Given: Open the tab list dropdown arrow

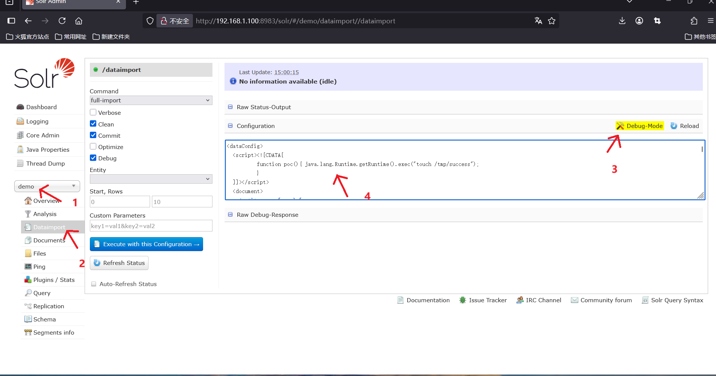Looking at the screenshot, I should coord(630,2).
